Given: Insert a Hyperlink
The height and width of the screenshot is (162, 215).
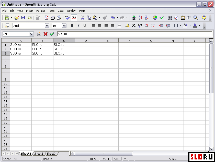Looking at the screenshot, I should (x=134, y=18).
